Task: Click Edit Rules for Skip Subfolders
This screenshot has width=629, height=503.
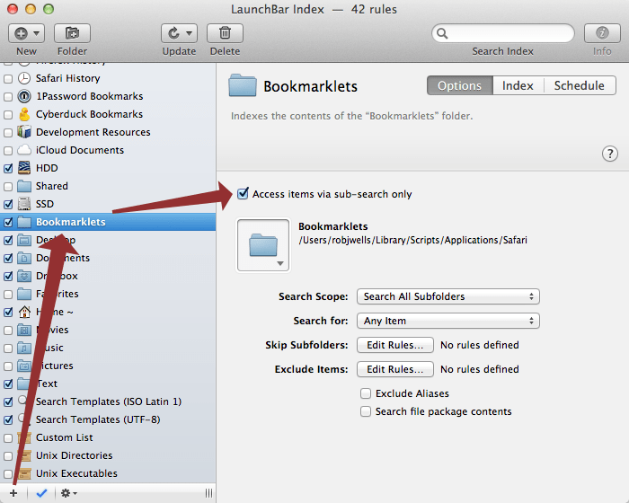Action: coord(395,345)
